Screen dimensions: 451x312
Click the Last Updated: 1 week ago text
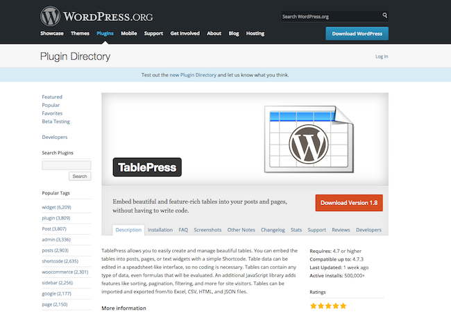pyautogui.click(x=339, y=268)
